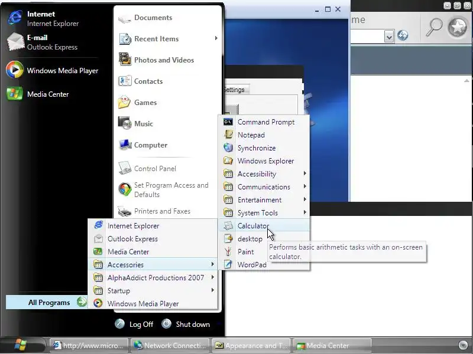Click the All Programs button
The height and width of the screenshot is (354, 473).
(47, 302)
